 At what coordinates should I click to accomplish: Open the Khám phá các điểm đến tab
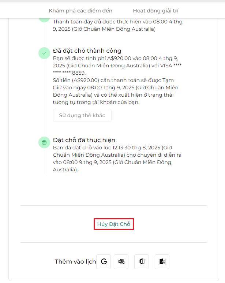pos(80,11)
